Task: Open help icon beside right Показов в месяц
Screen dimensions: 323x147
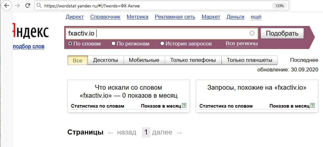Action: pyautogui.click(x=313, y=106)
